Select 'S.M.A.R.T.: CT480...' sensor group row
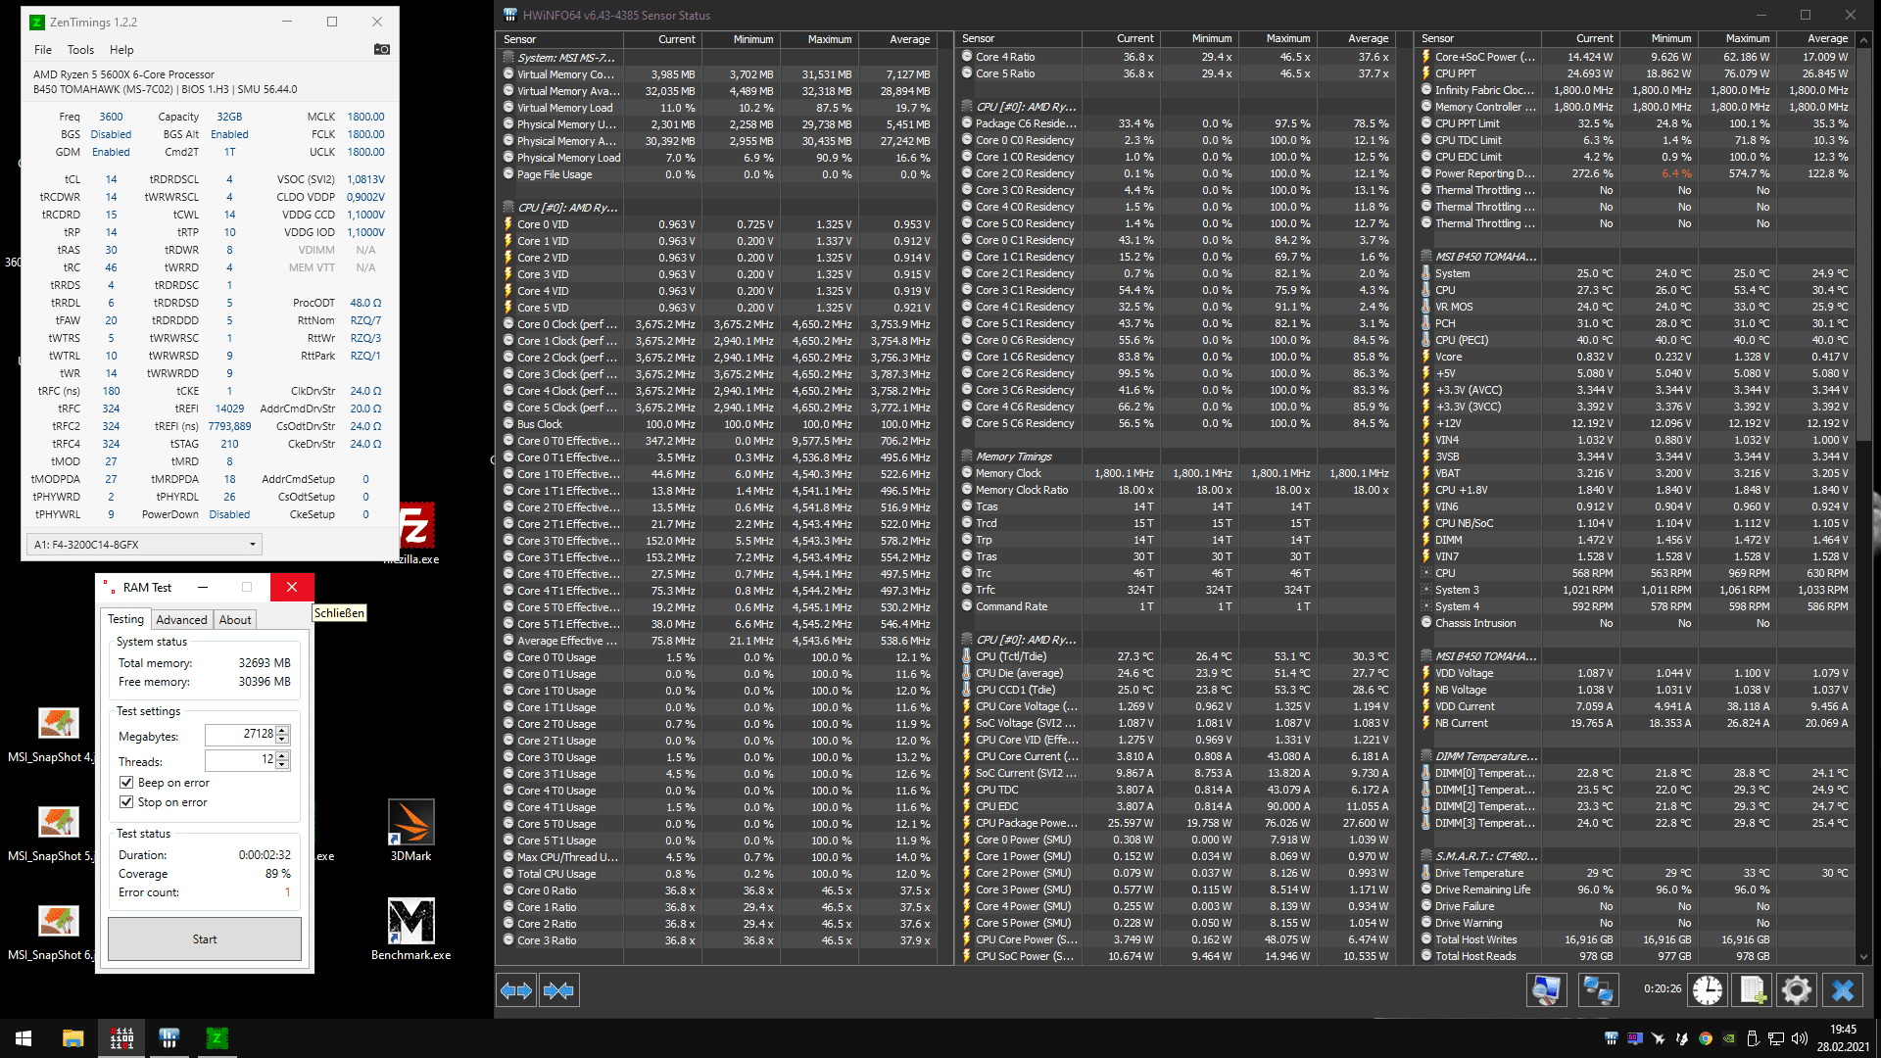 point(1635,856)
